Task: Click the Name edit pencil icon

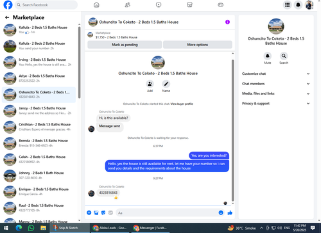Action: (166, 84)
